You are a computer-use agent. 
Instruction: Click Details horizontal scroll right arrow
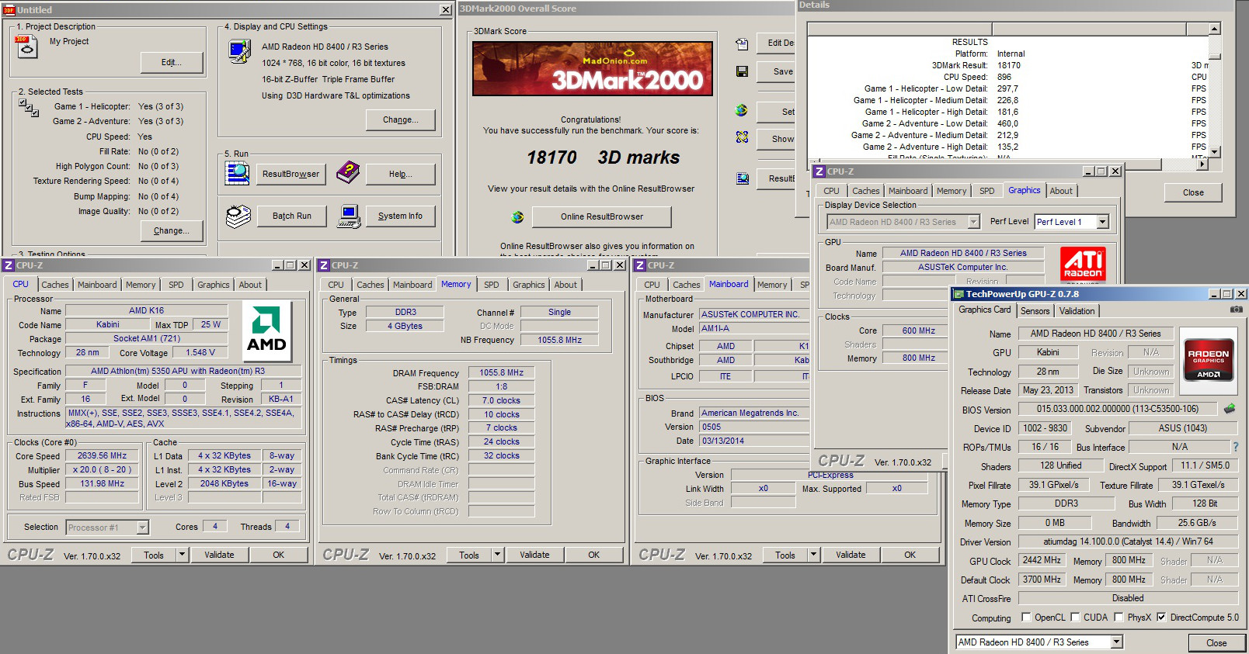[x=1202, y=164]
